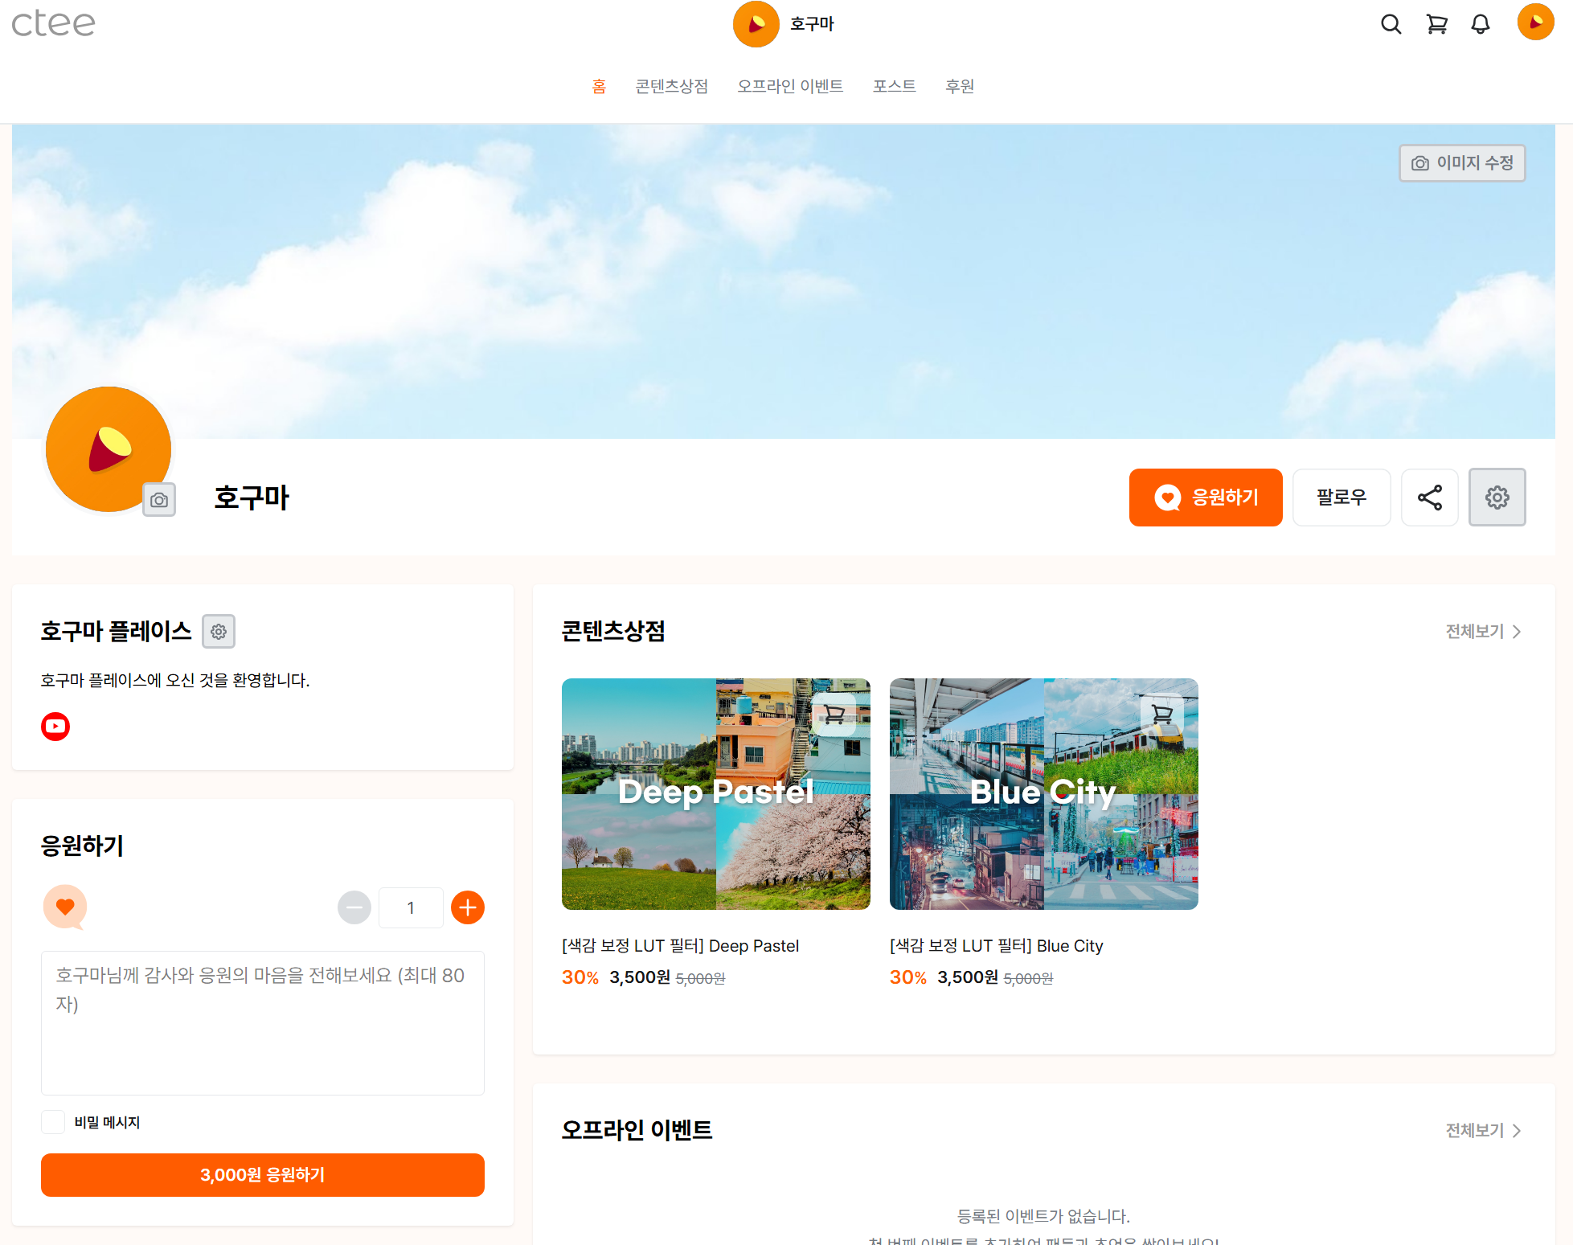
Task: Decrease cheer quantity with minus button
Action: pos(354,907)
